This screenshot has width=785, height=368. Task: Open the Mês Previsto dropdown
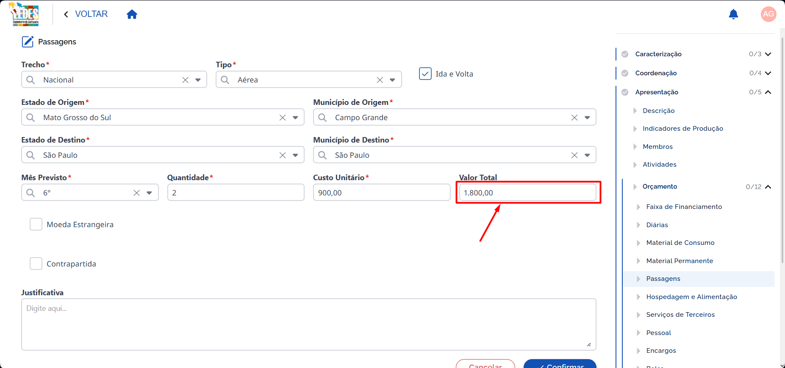point(149,193)
